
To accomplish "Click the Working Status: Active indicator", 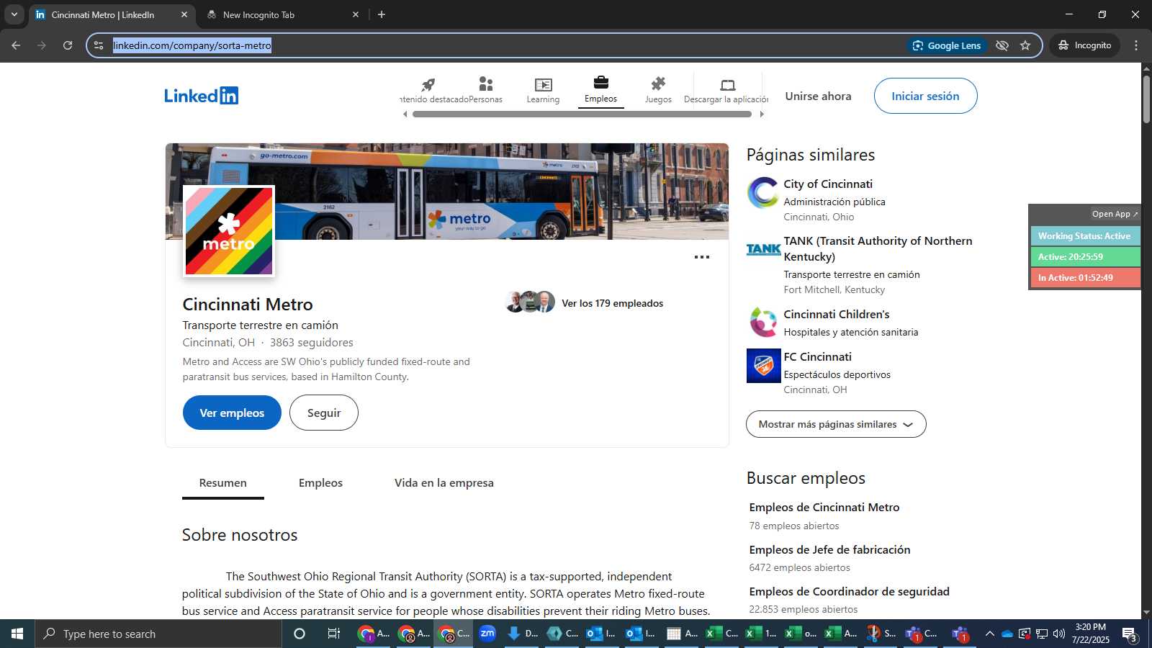I will (1085, 236).
